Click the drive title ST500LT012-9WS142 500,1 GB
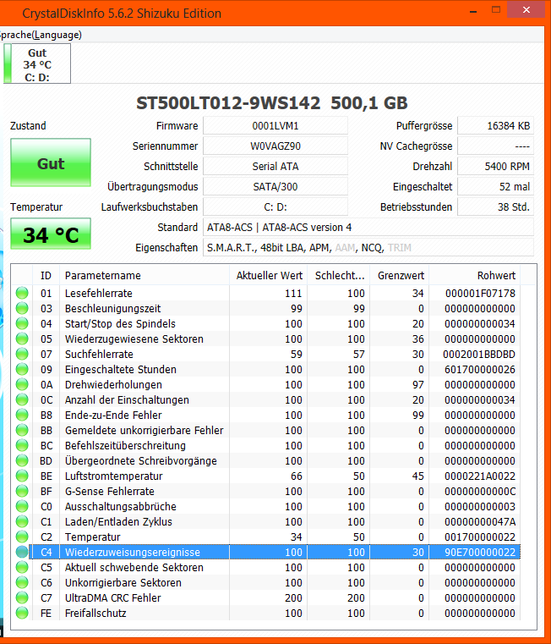The height and width of the screenshot is (644, 551). [271, 102]
